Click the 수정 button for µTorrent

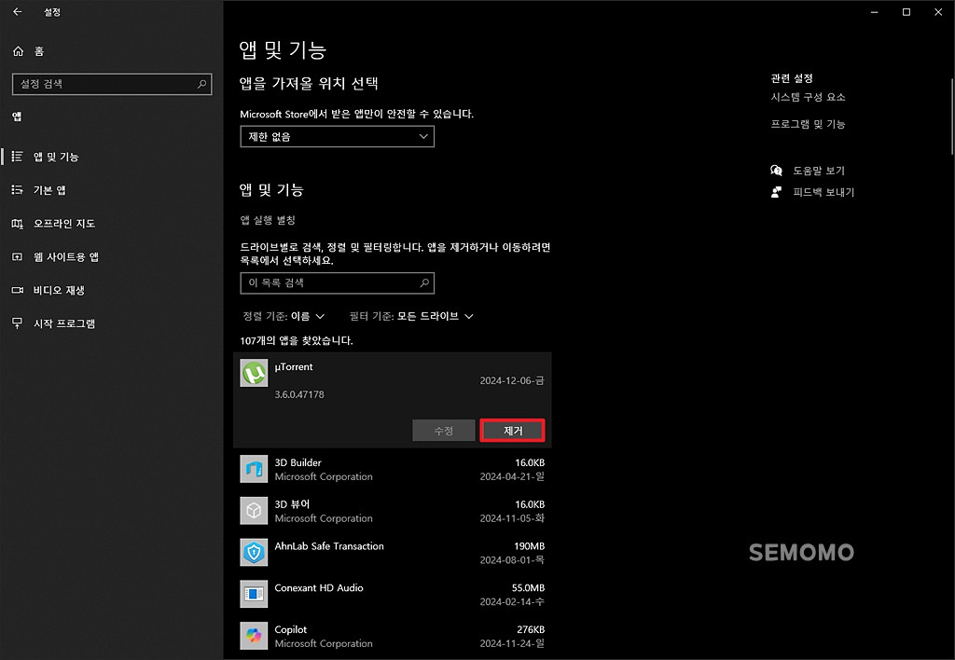click(443, 431)
